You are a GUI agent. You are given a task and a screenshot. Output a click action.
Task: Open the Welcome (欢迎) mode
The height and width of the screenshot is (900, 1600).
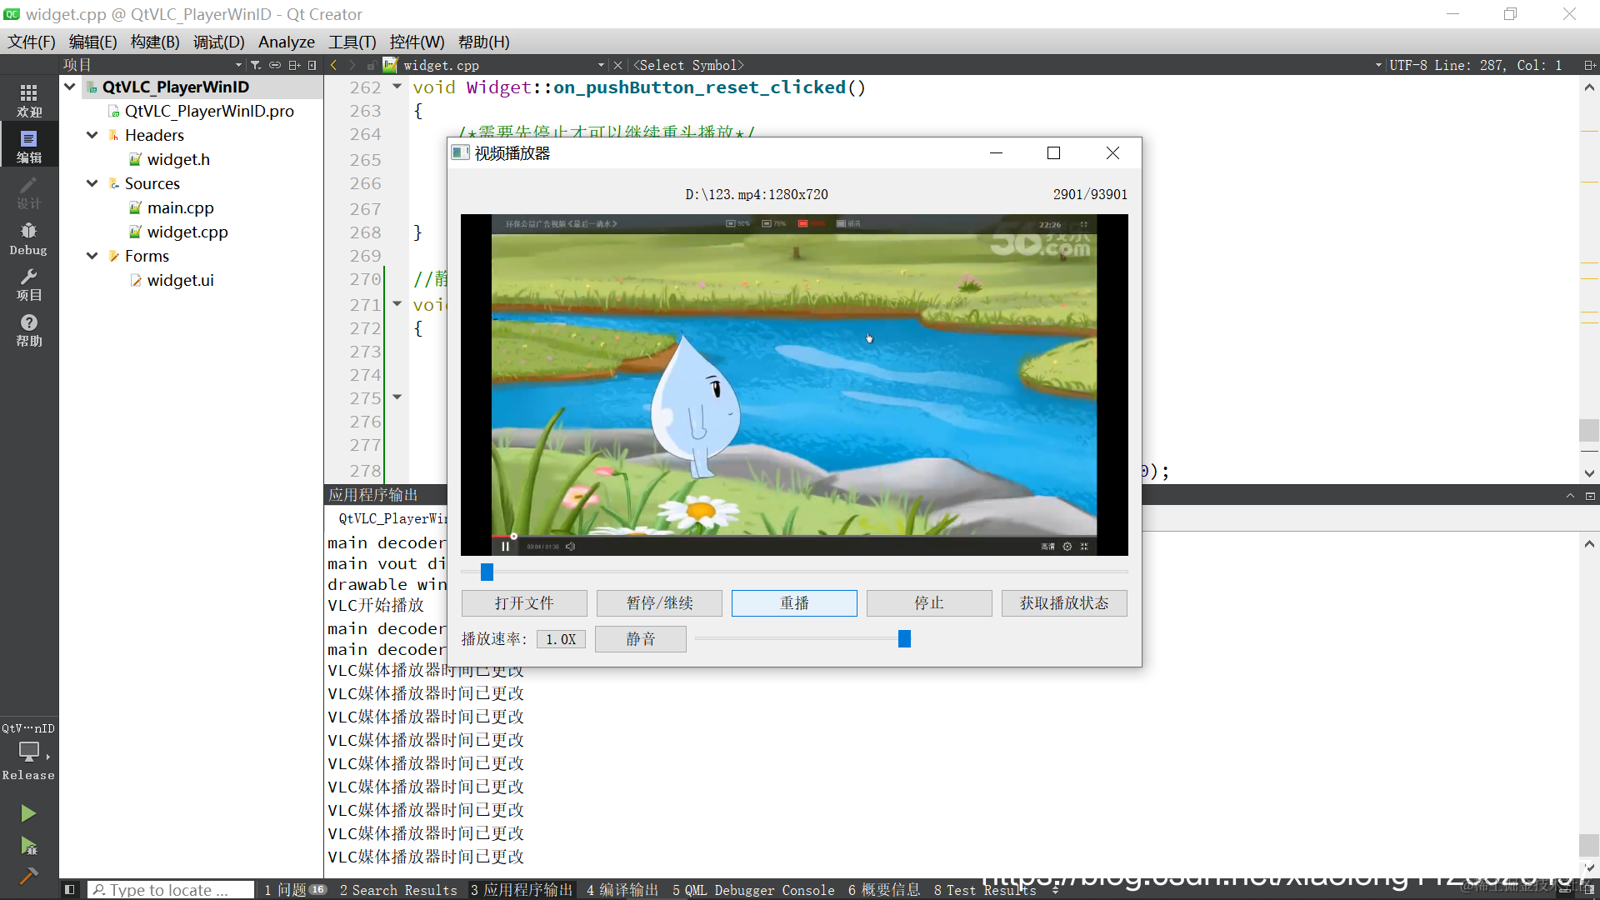click(28, 100)
